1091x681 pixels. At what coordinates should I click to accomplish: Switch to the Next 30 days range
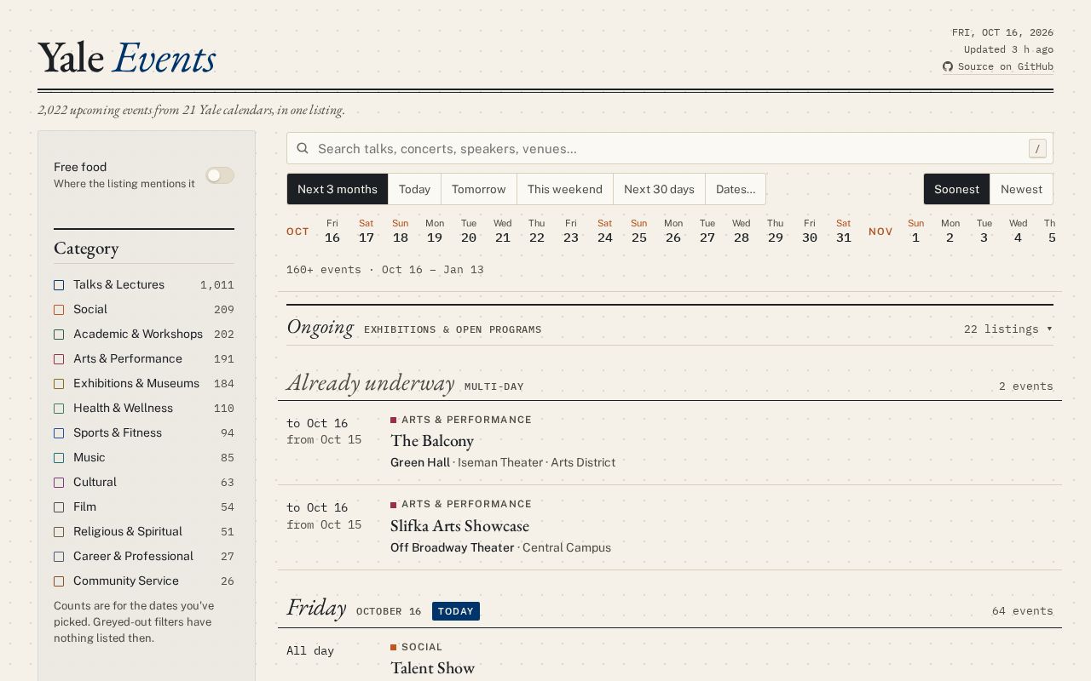point(659,189)
